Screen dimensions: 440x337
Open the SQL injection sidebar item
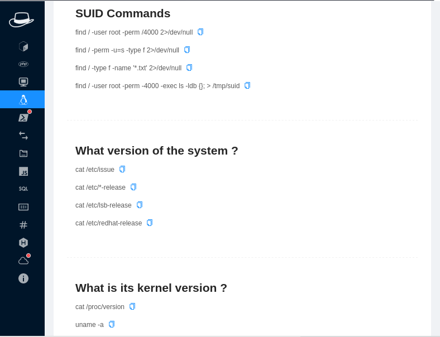coord(23,189)
